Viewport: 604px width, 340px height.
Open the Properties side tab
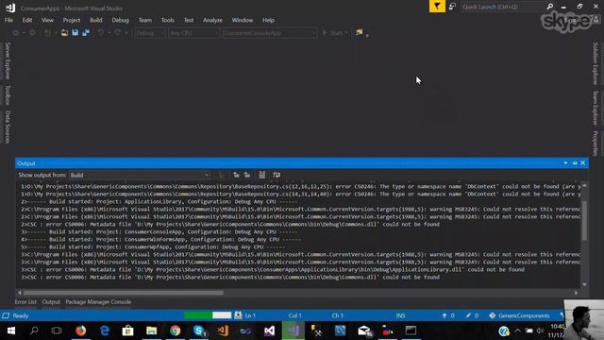click(x=596, y=143)
